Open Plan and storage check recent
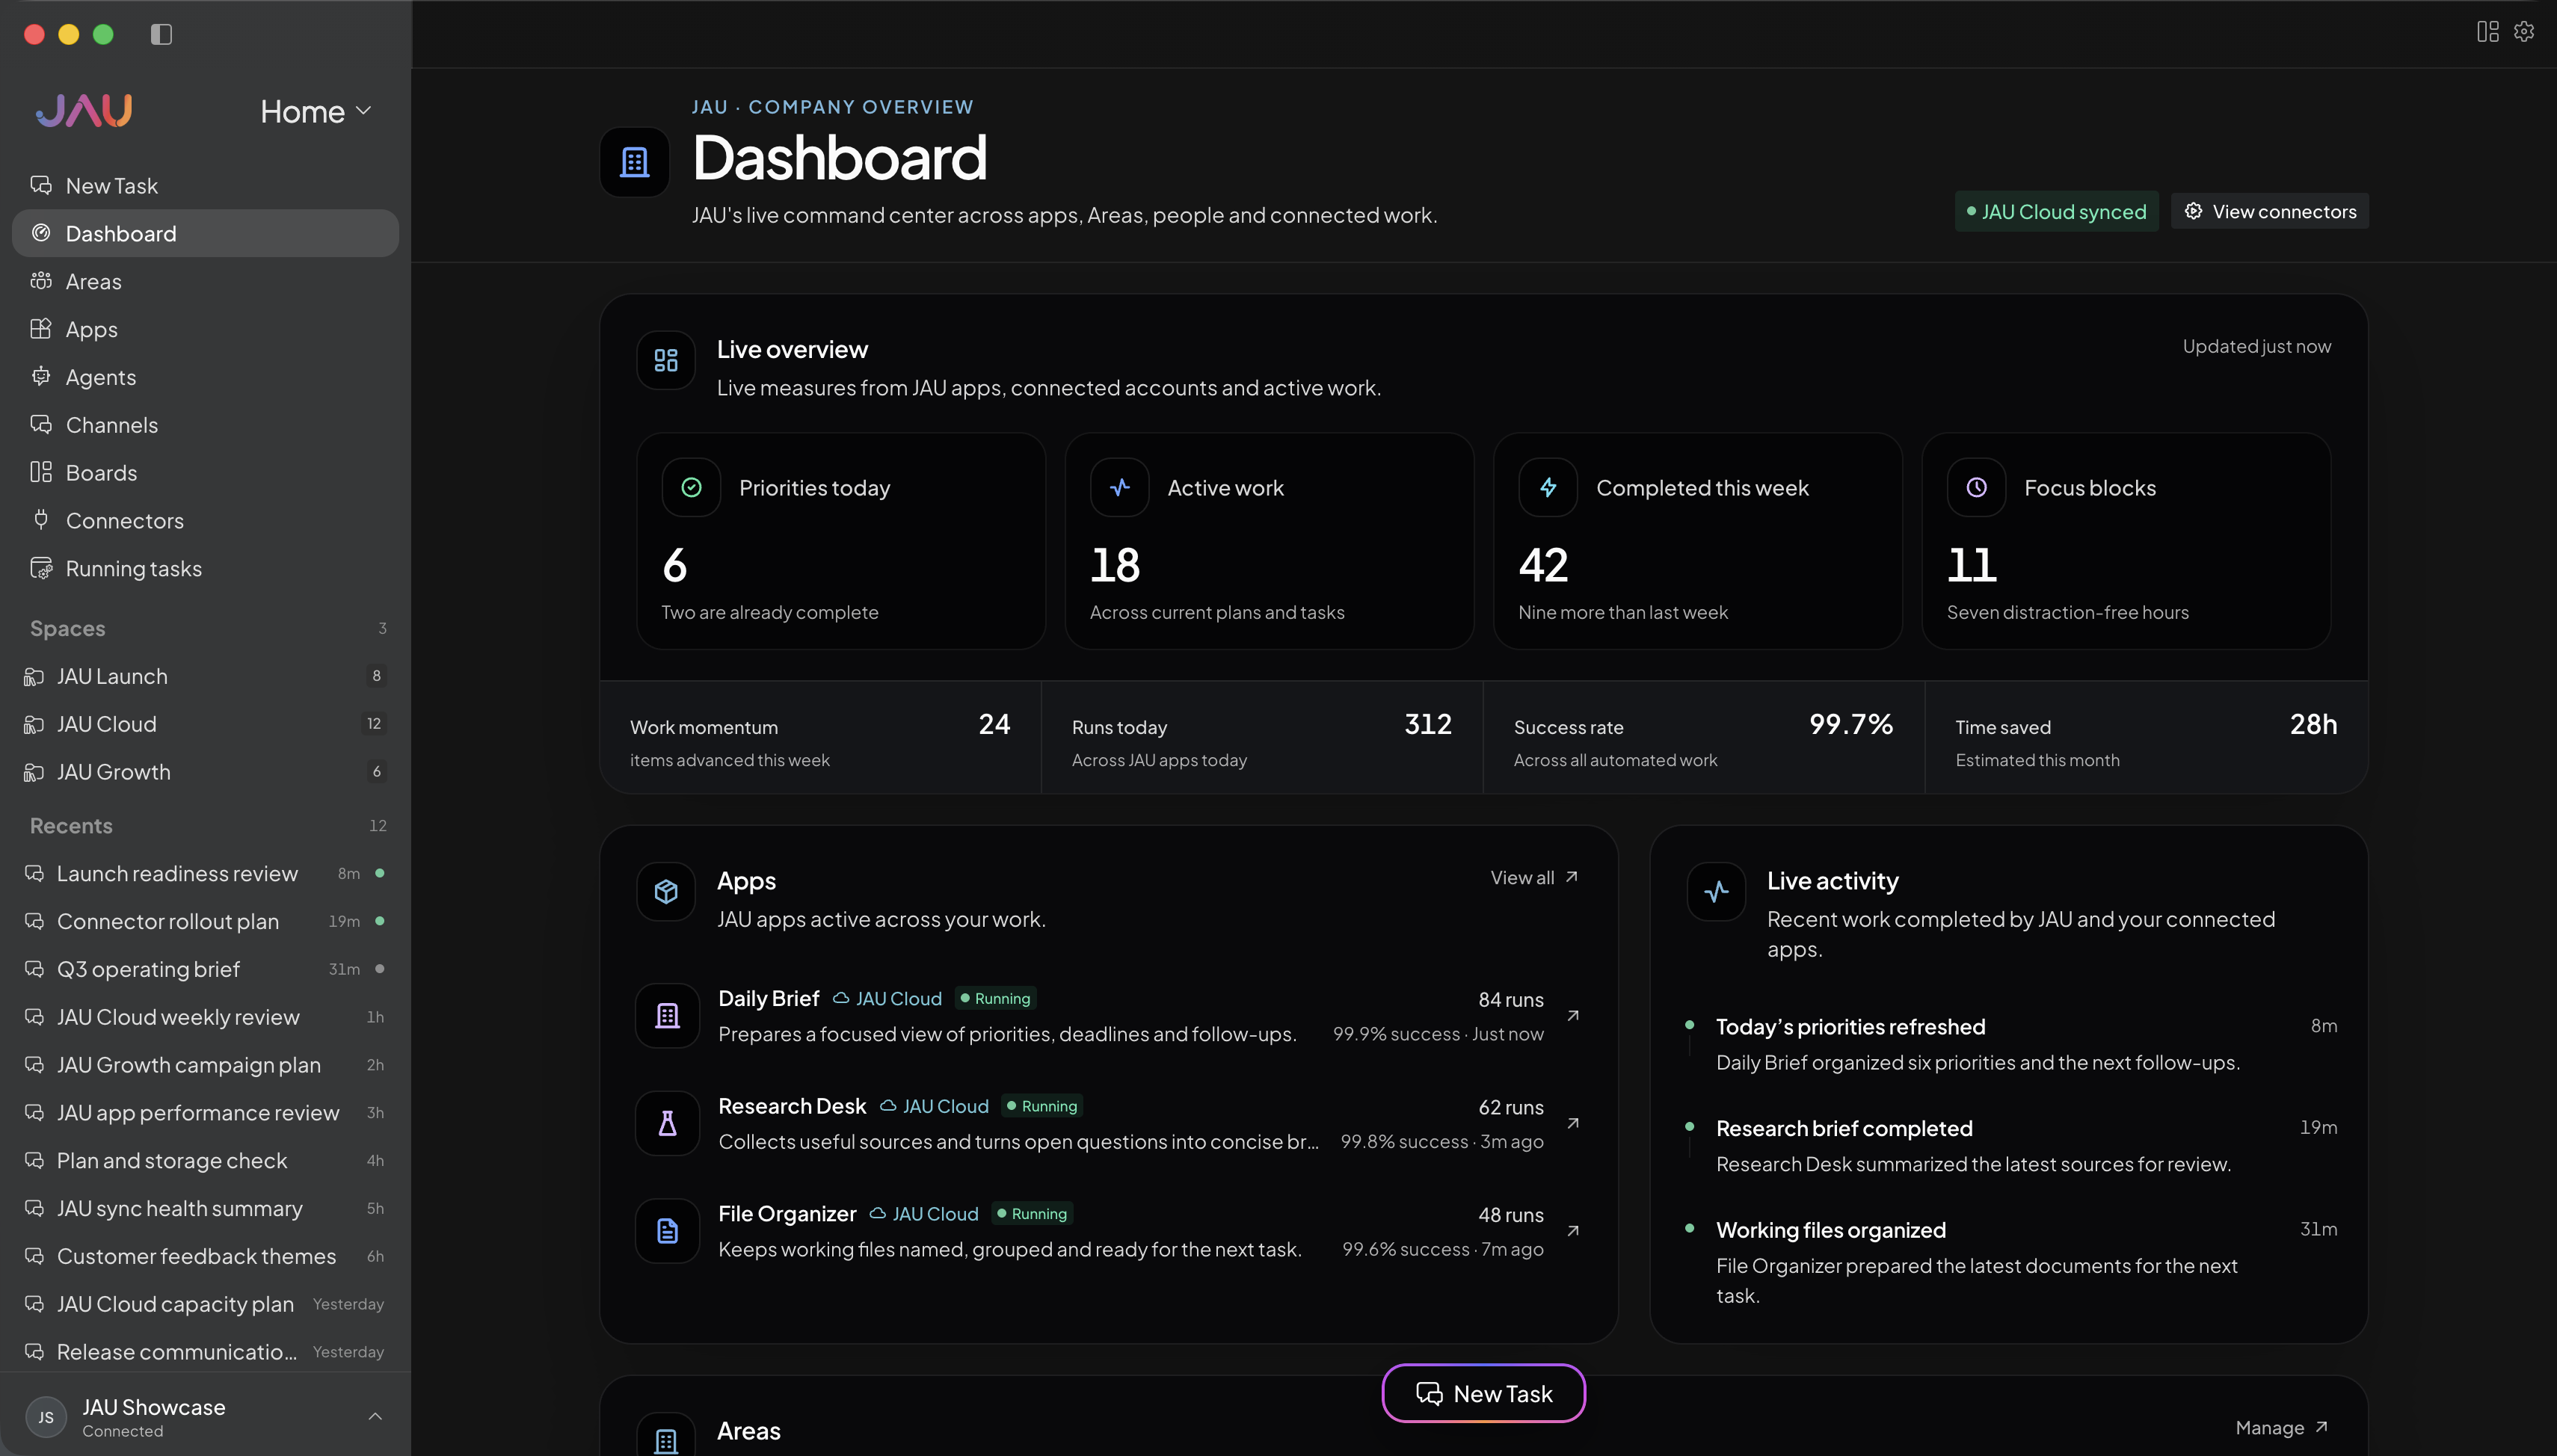The height and width of the screenshot is (1456, 2557). (x=205, y=1160)
